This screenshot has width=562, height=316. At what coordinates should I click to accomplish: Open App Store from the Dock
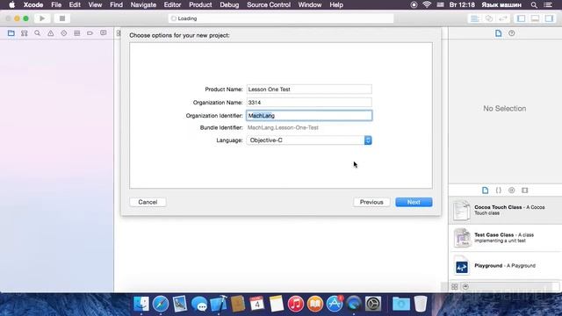(x=335, y=304)
